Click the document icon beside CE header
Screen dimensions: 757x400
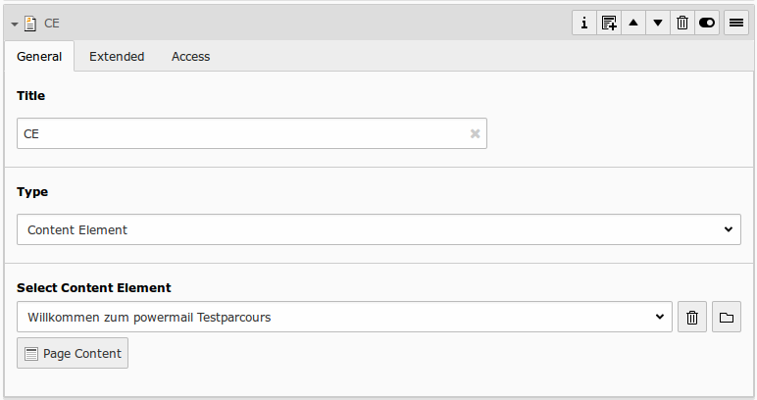[29, 23]
